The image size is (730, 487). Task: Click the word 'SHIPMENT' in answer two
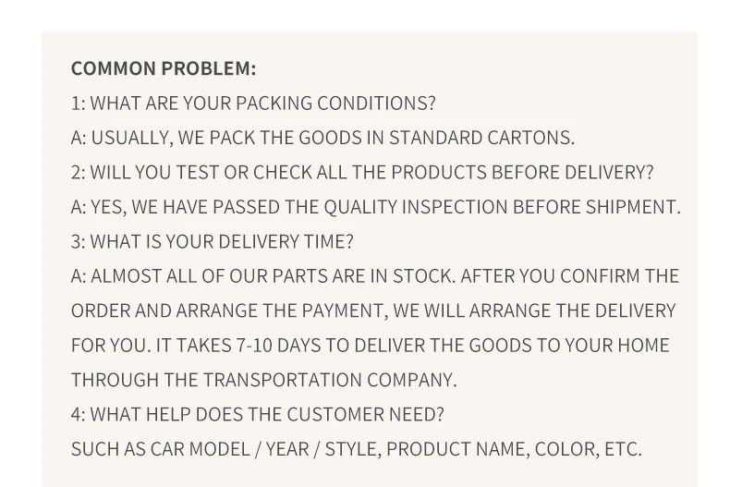[x=633, y=207]
